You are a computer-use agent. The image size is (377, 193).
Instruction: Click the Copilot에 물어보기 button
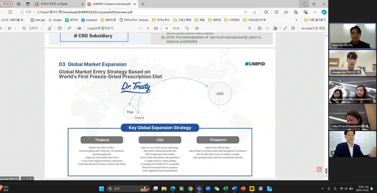[x=100, y=28]
